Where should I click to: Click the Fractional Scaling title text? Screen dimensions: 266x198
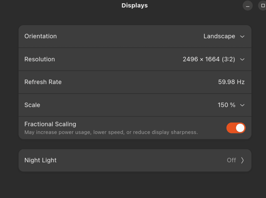click(50, 124)
